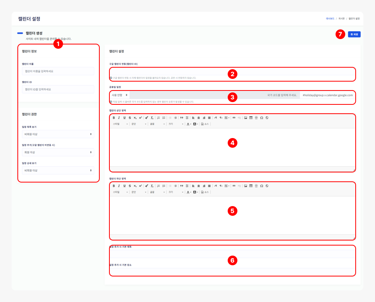375x302 pixels.
Task: Click block quote in the bottom area editor
Action: (x=182, y=186)
